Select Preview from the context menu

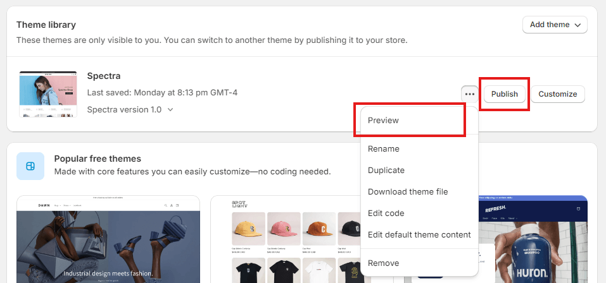(383, 120)
